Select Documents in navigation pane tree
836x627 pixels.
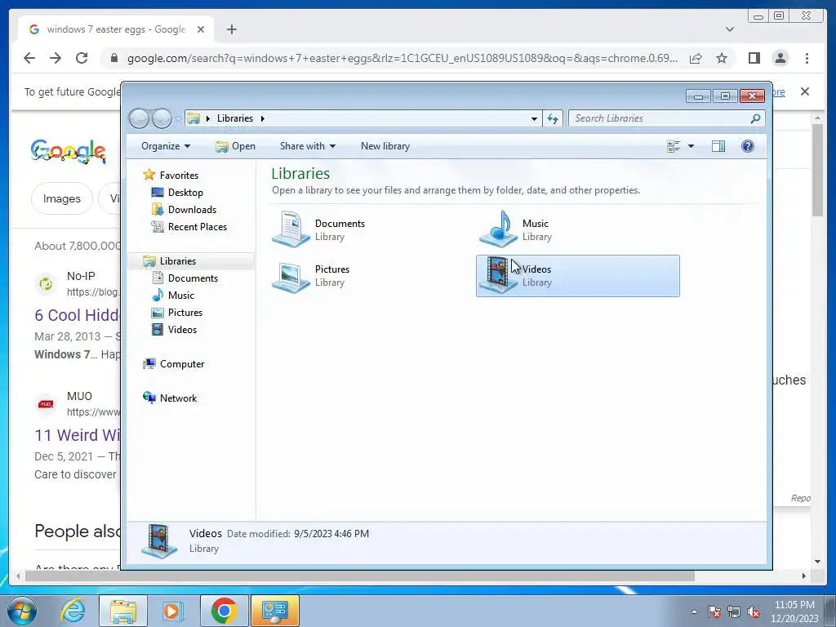tap(193, 278)
